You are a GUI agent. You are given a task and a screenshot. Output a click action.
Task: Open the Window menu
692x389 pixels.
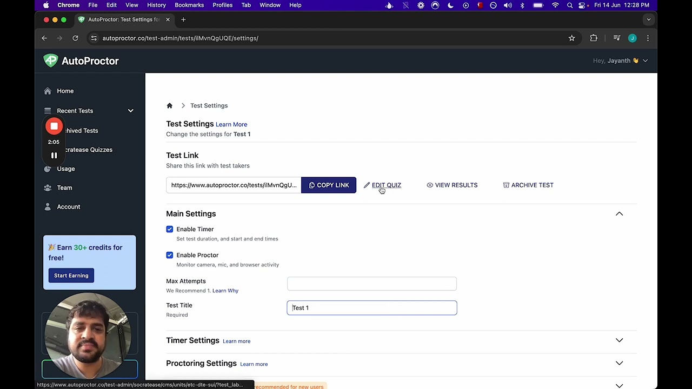coord(270,5)
